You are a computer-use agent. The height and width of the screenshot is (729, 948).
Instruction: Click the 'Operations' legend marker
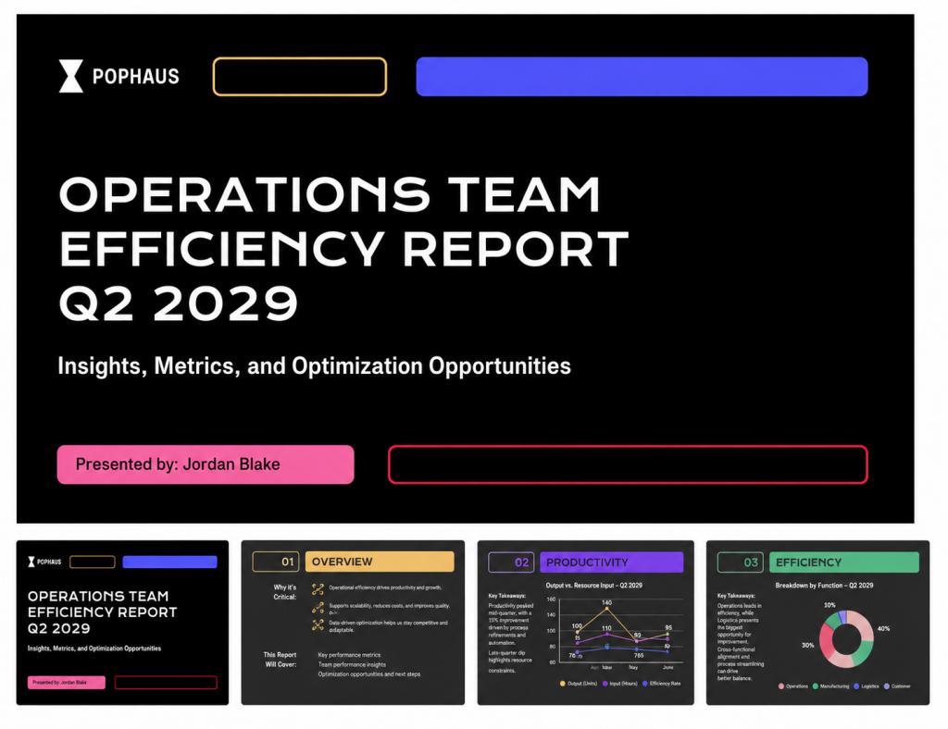pos(781,686)
